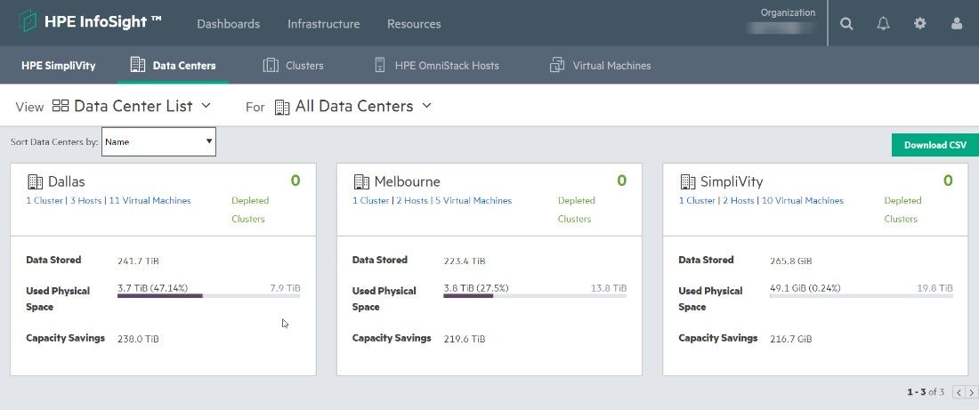This screenshot has height=410, width=979.
Task: Open Melbourne 1 Cluster link
Action: coord(371,200)
